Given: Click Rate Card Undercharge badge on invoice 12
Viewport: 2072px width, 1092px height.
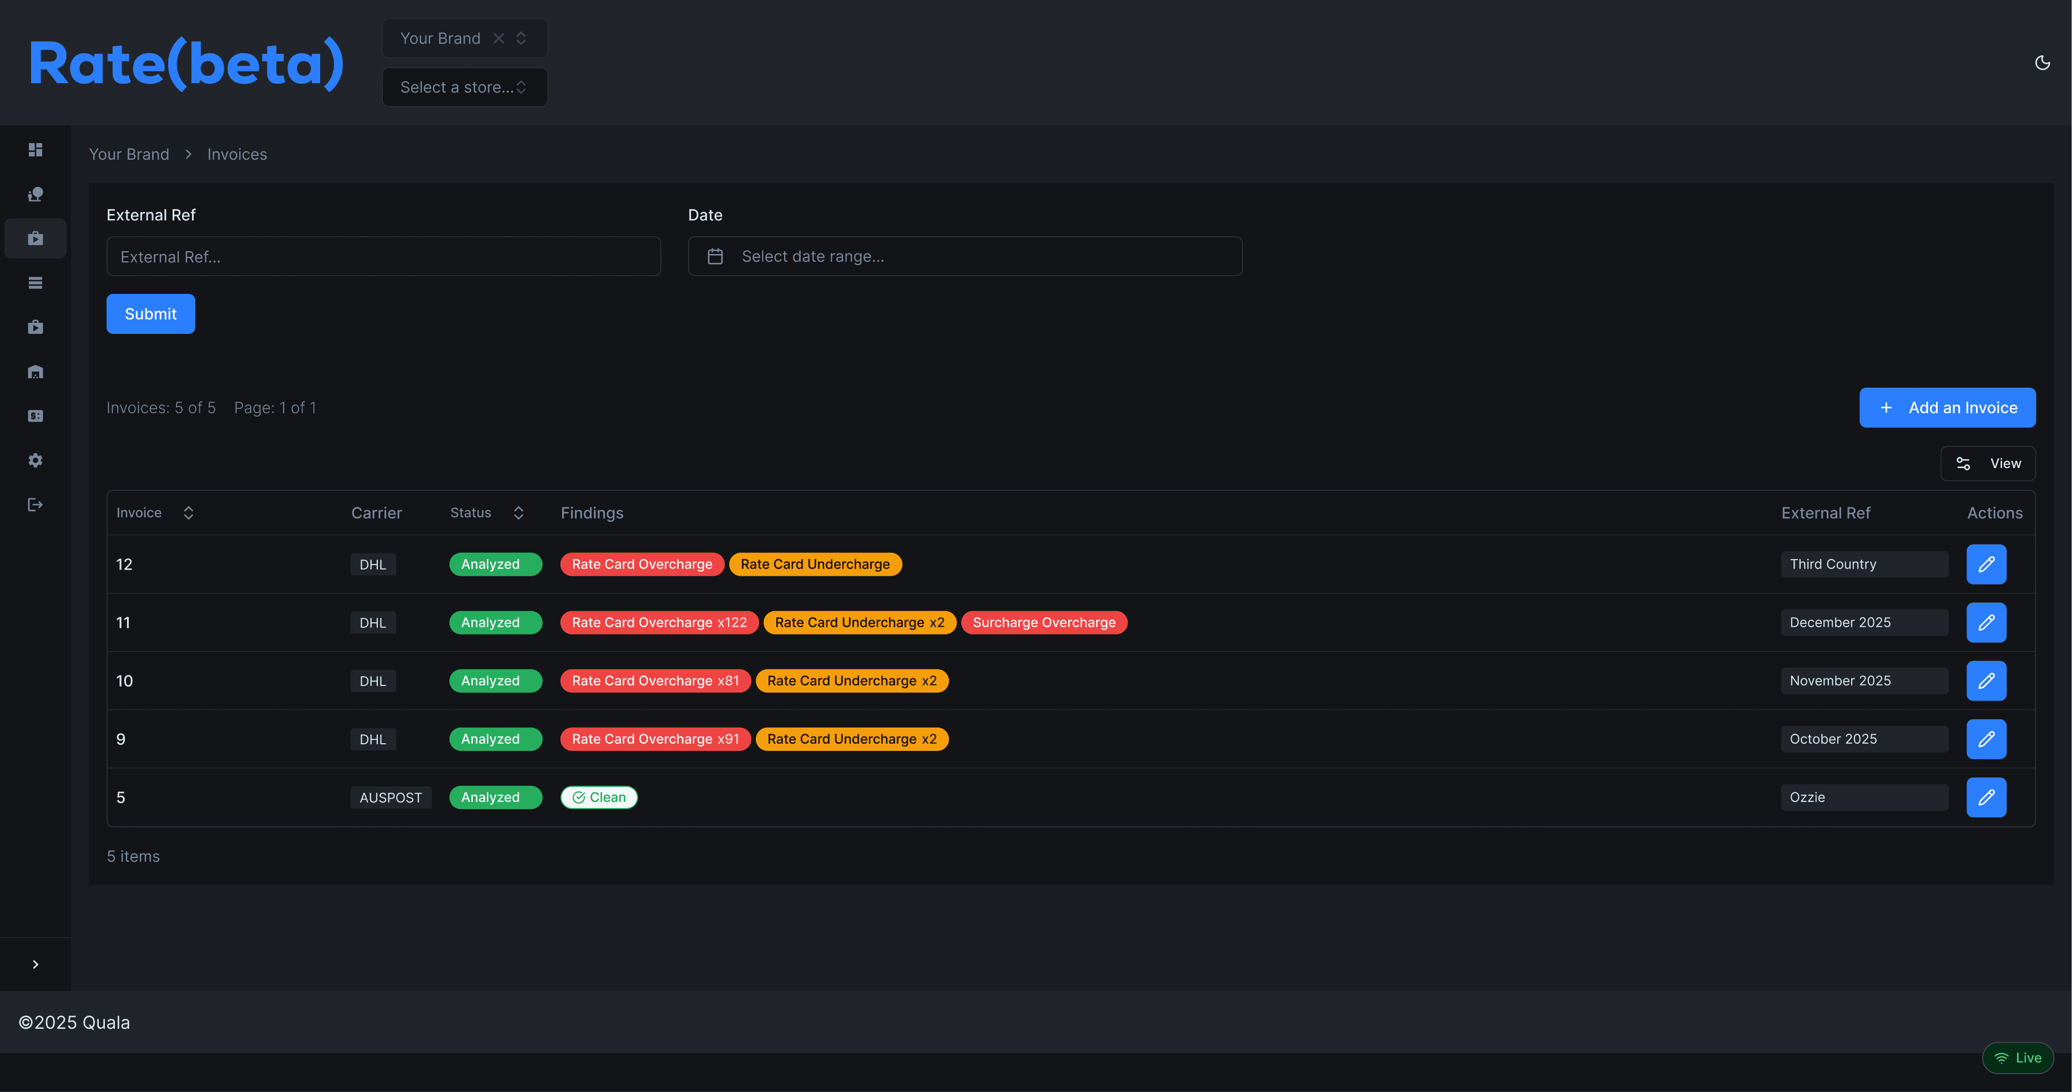Looking at the screenshot, I should click(815, 565).
